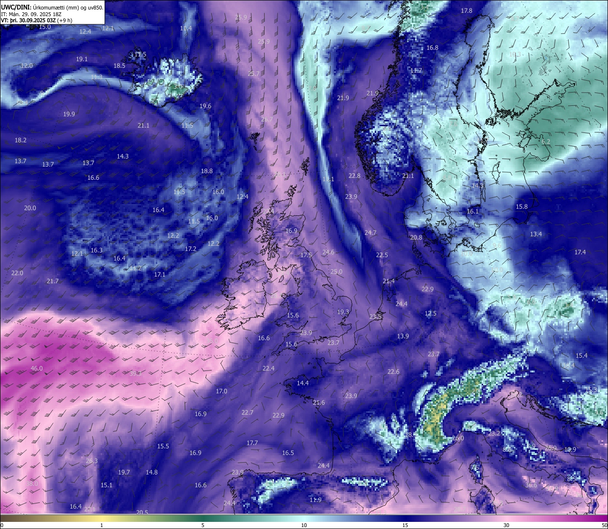
Task: Click the 21.7 value label
Action: click(x=53, y=281)
